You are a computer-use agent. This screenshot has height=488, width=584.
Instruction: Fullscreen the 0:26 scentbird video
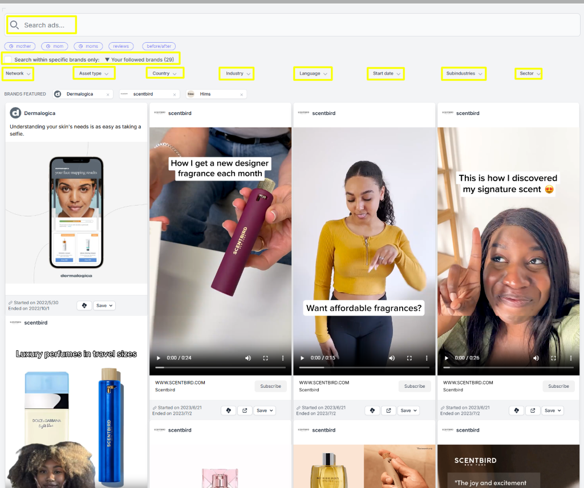click(x=553, y=358)
